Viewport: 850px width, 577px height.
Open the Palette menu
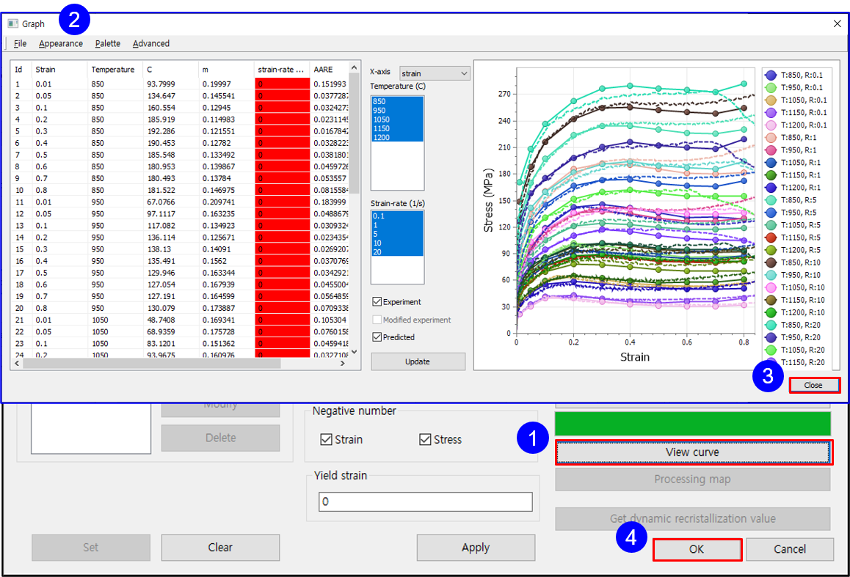click(107, 43)
